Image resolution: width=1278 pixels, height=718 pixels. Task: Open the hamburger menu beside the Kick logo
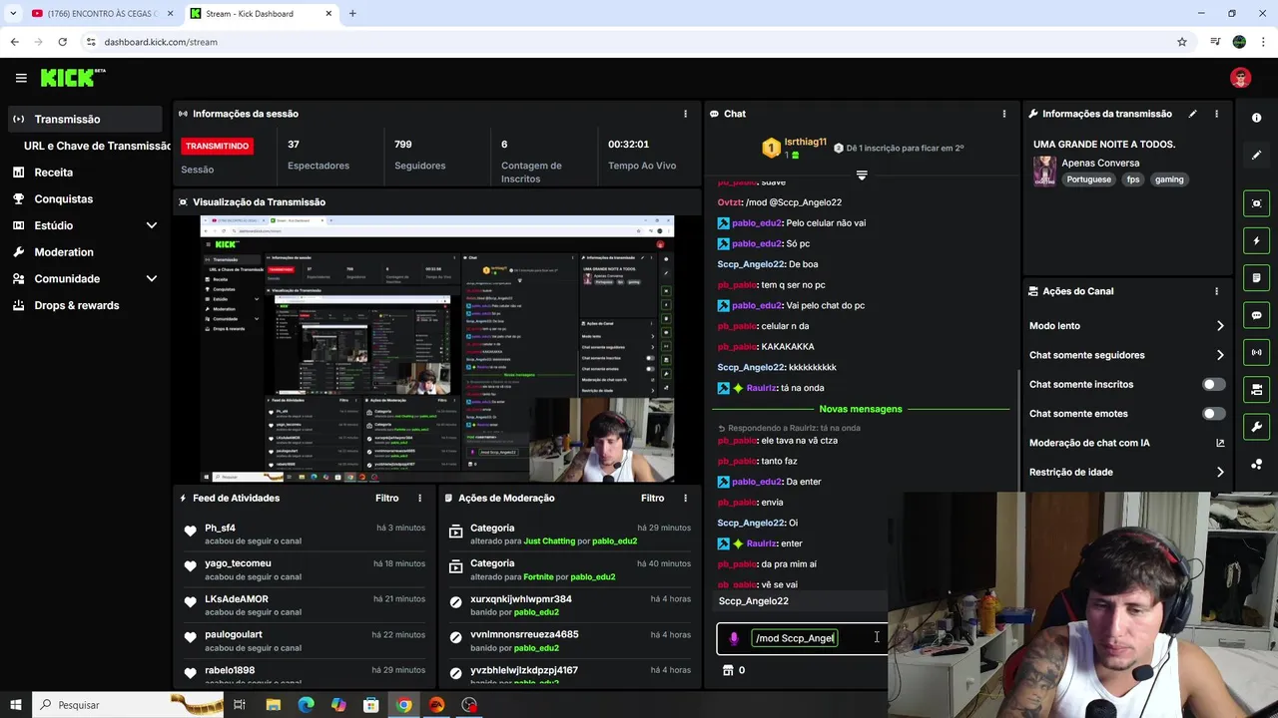pyautogui.click(x=21, y=78)
